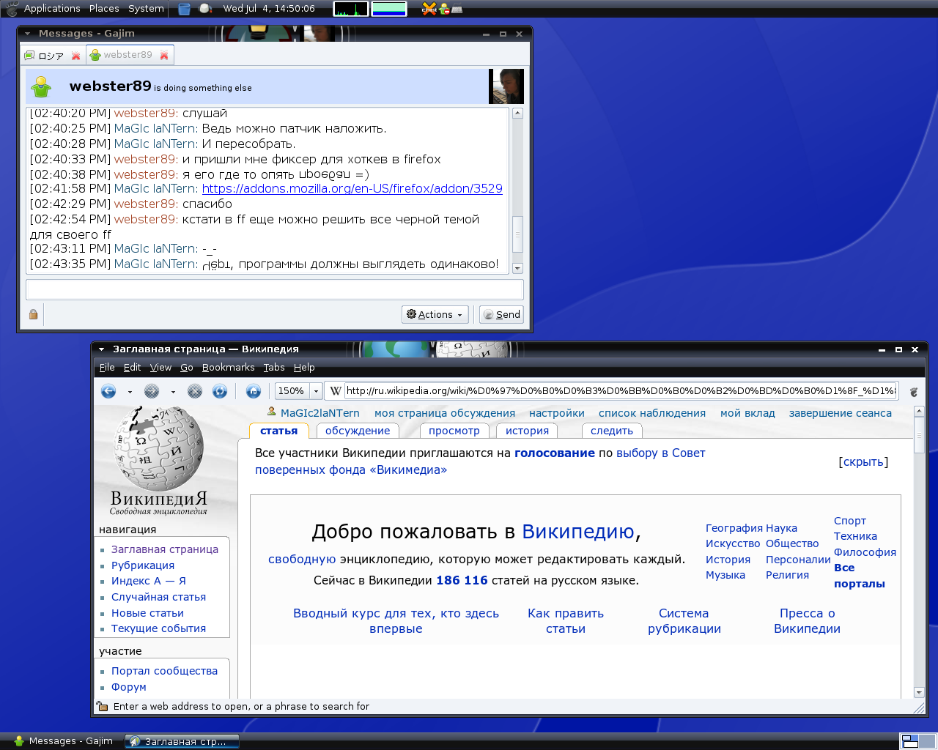Screen dimensions: 938x750
Task: Close the ロシア chat tab
Action: coord(75,56)
